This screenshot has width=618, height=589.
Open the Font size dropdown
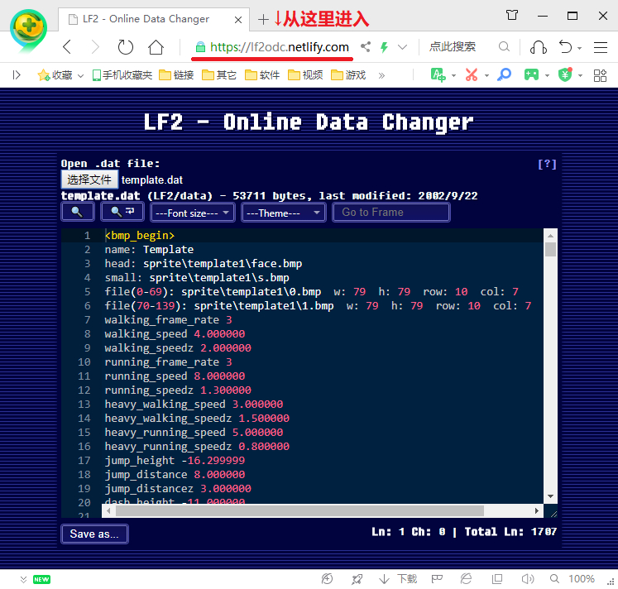[193, 213]
